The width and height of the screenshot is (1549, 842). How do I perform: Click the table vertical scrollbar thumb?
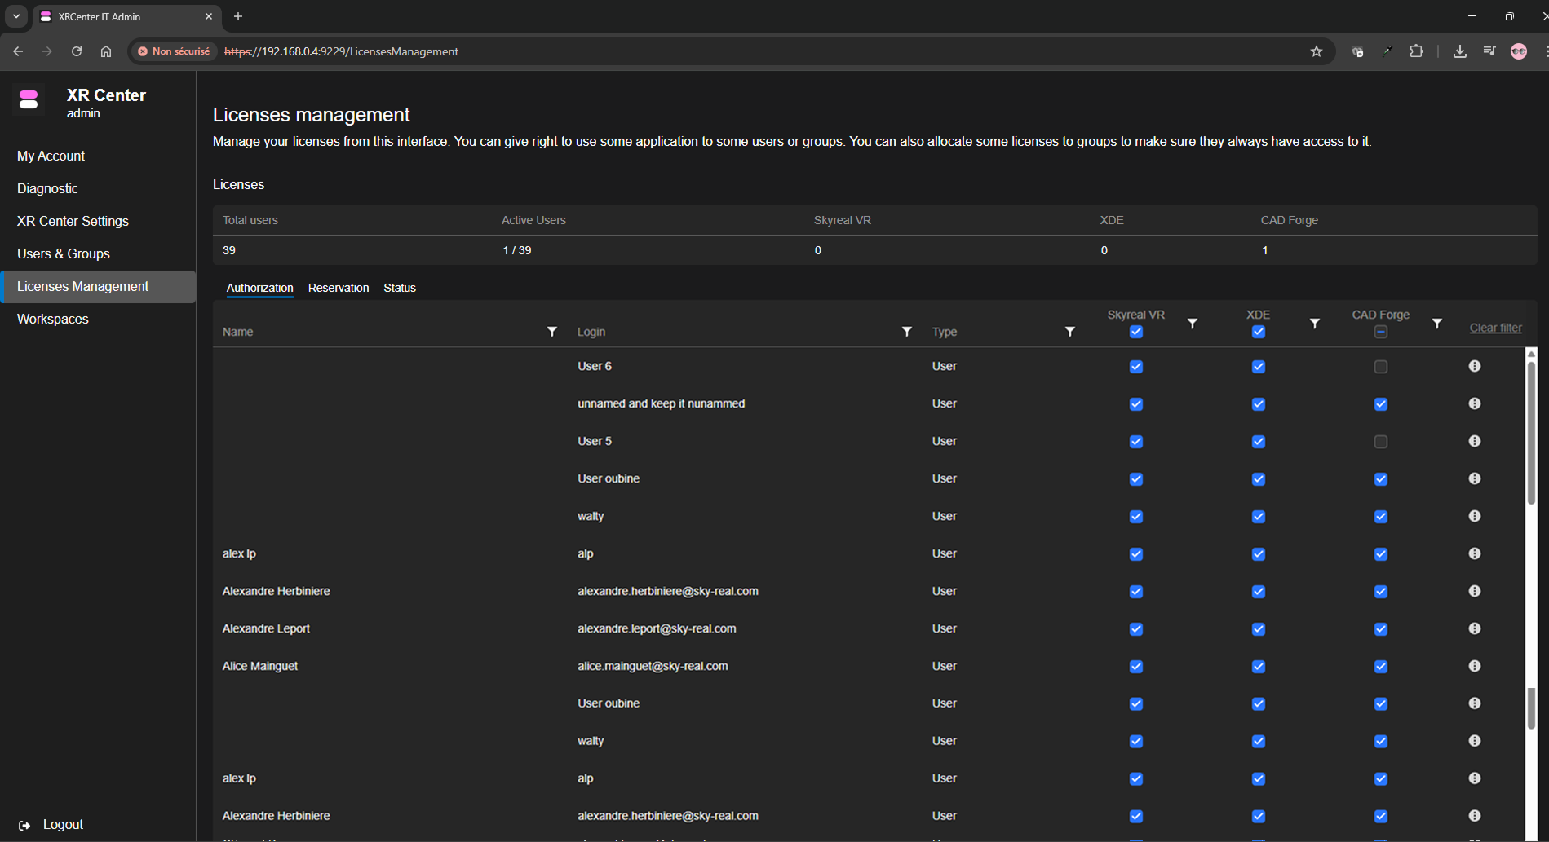point(1531,432)
